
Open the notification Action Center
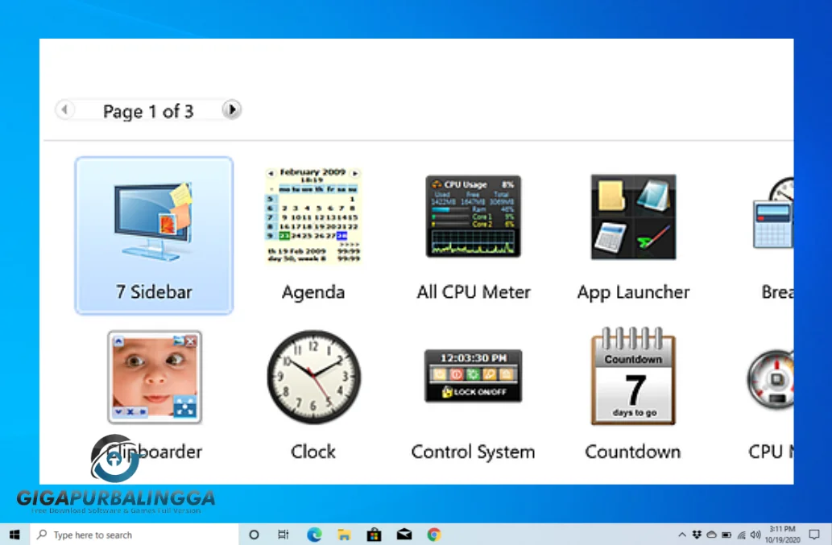pos(814,535)
